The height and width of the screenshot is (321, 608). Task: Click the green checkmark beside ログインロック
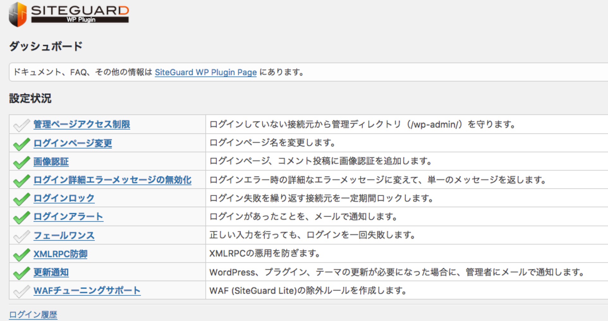pos(21,199)
